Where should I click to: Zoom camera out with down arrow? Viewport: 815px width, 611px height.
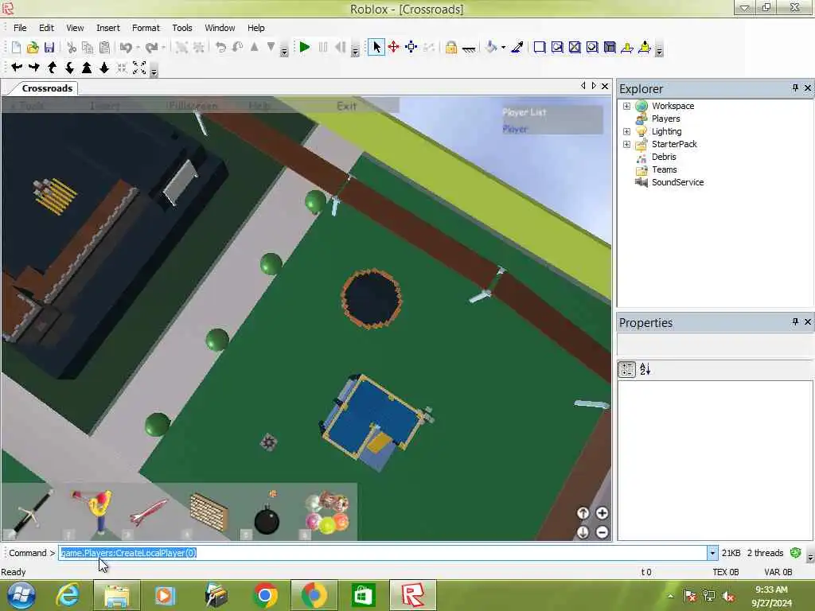104,67
